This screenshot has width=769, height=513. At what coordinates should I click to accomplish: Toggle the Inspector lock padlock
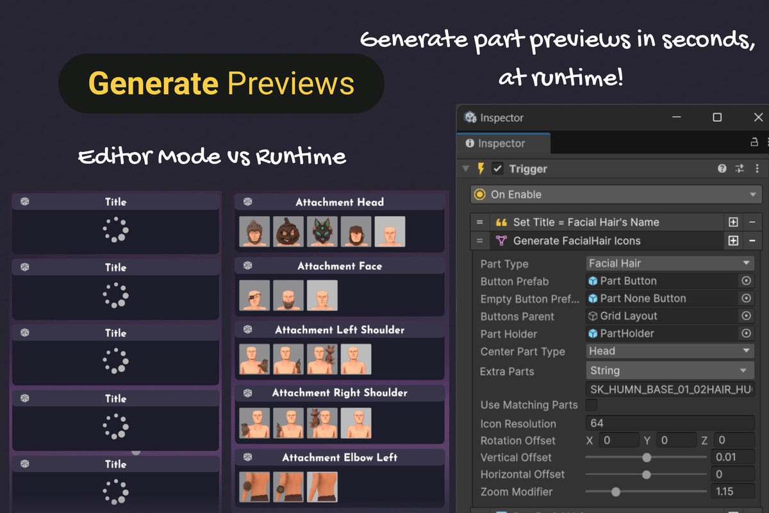(756, 143)
